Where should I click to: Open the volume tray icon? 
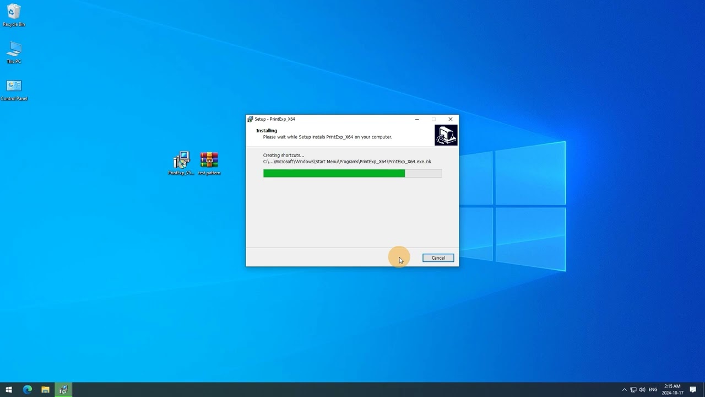[642, 390]
